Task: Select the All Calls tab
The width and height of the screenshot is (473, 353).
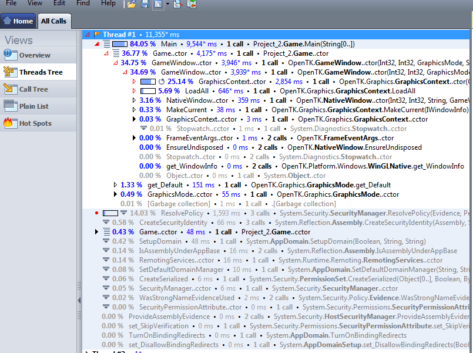Action: 53,21
